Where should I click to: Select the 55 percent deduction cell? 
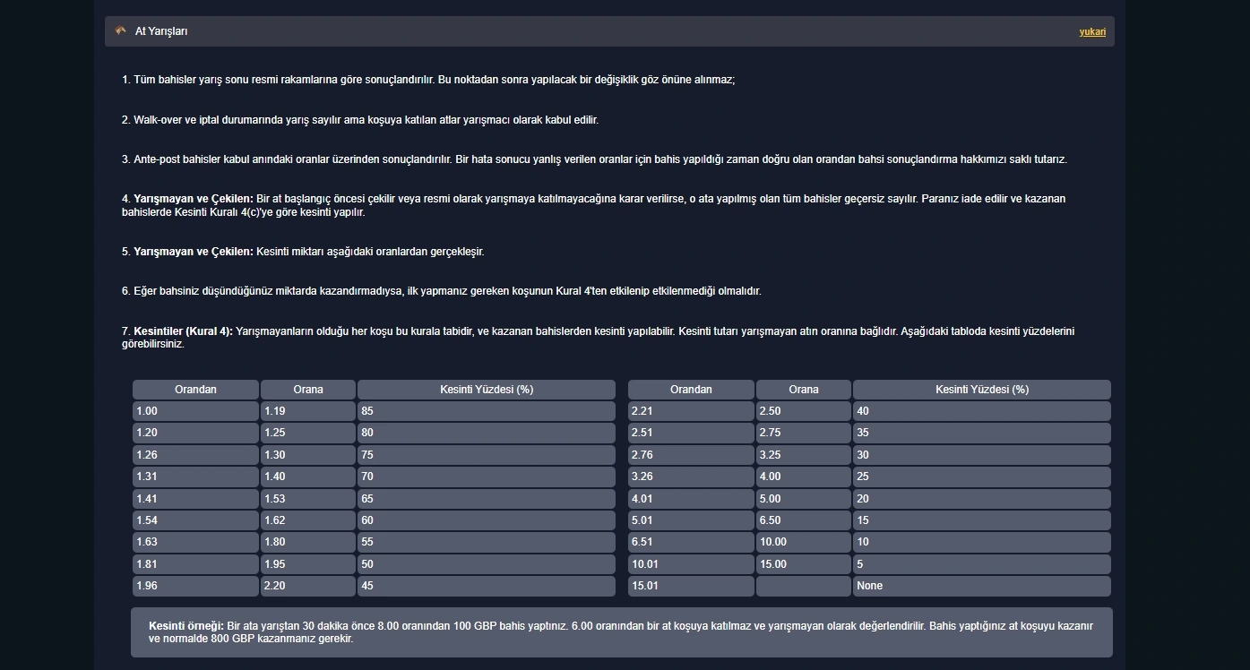coord(487,542)
